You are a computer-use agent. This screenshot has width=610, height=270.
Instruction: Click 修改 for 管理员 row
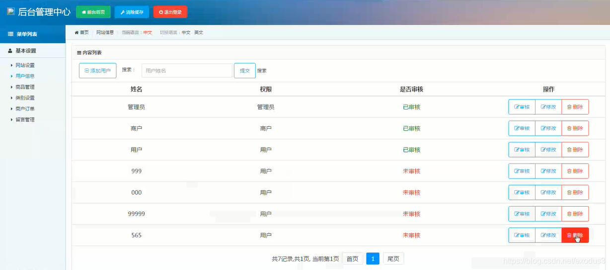click(x=548, y=107)
